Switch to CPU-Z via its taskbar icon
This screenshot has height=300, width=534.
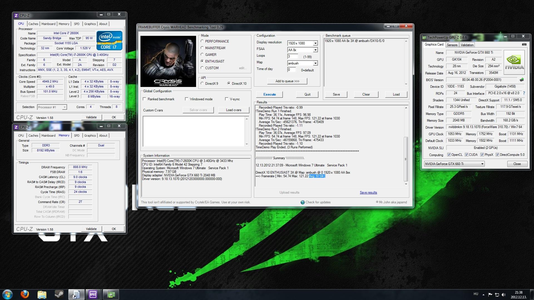(93, 294)
